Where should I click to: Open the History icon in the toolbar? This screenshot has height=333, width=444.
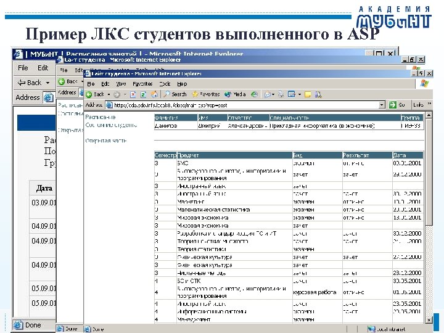tap(254, 94)
